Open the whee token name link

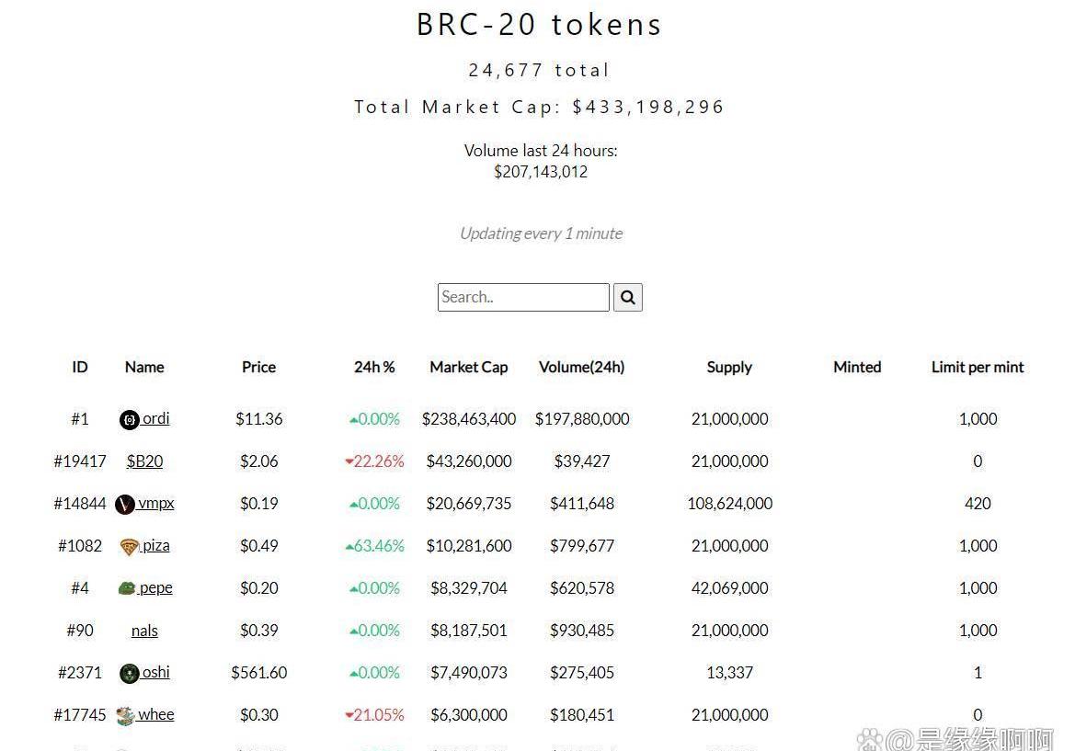(155, 714)
